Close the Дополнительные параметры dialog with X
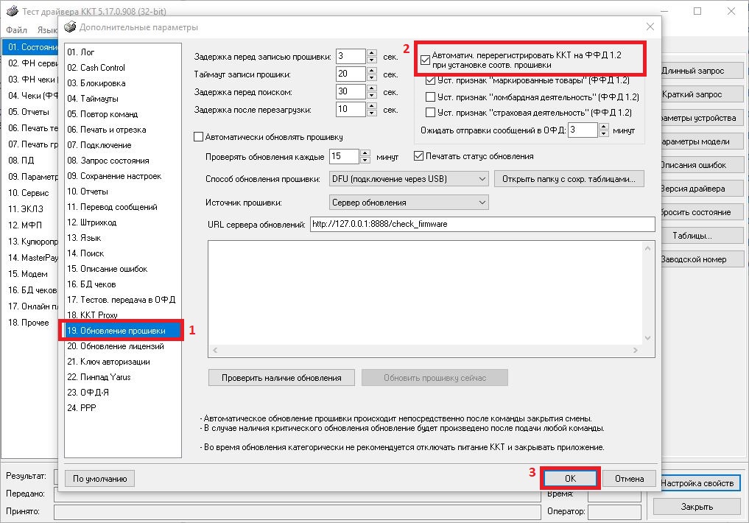This screenshot has width=749, height=523. pos(650,27)
